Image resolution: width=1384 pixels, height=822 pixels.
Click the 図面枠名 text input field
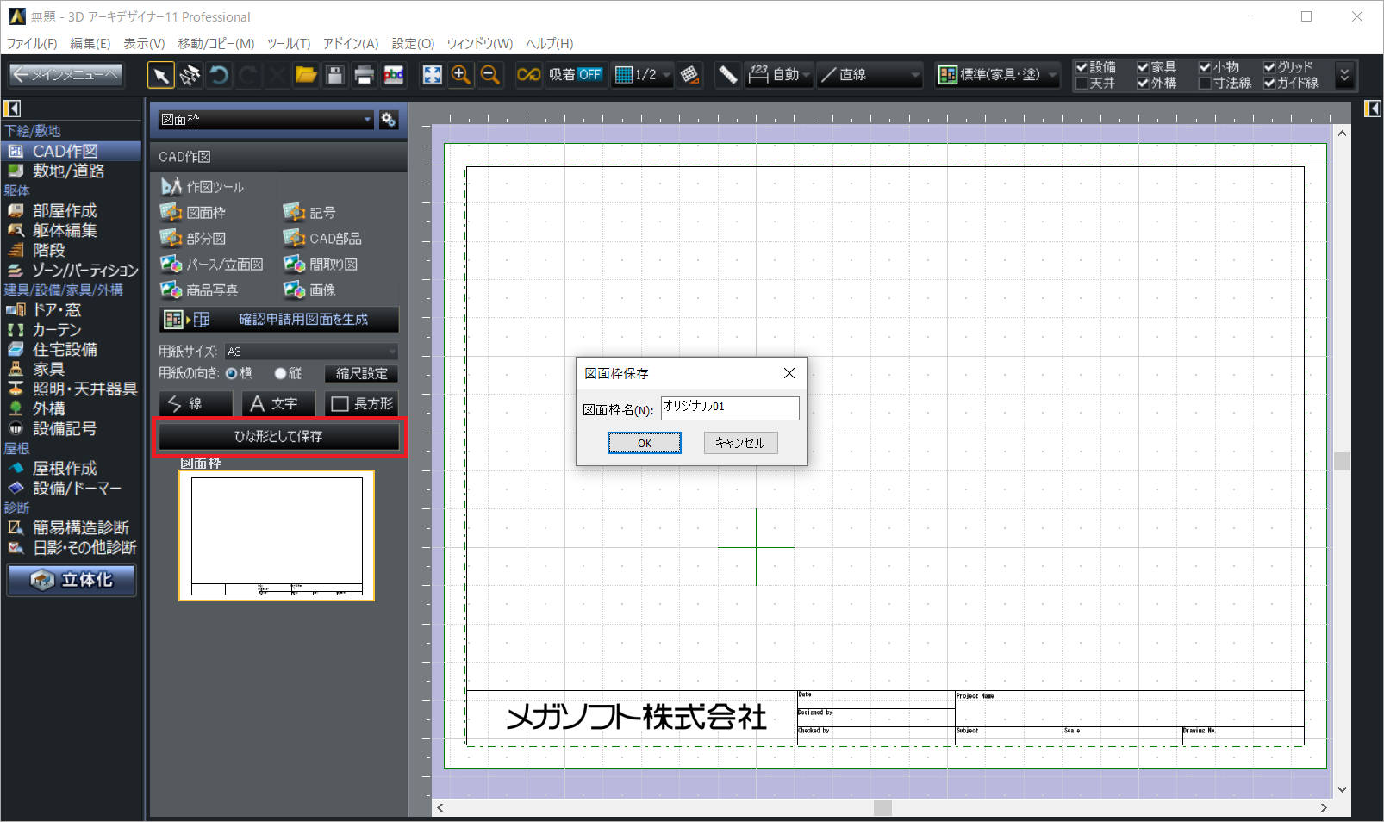point(729,408)
